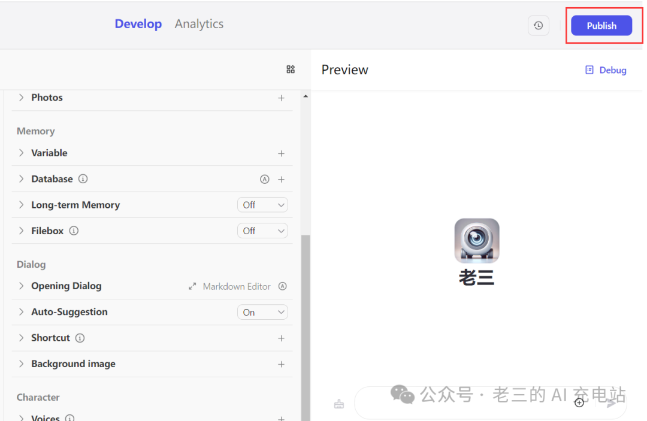647x421 pixels.
Task: Expand the Database section chevron
Action: [x=21, y=178]
